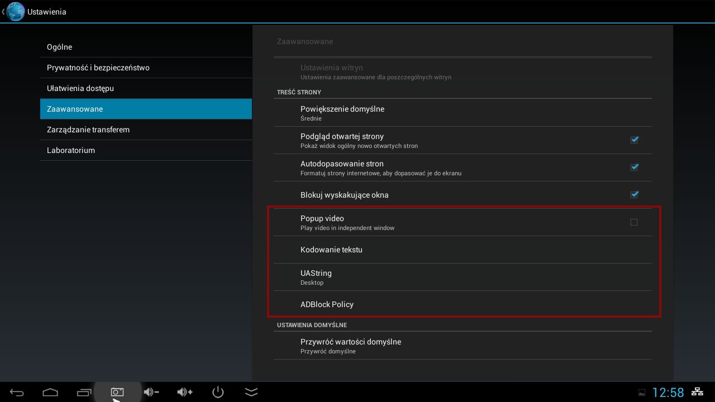Open the Ogólne settings category
715x402 pixels.
pyautogui.click(x=146, y=47)
